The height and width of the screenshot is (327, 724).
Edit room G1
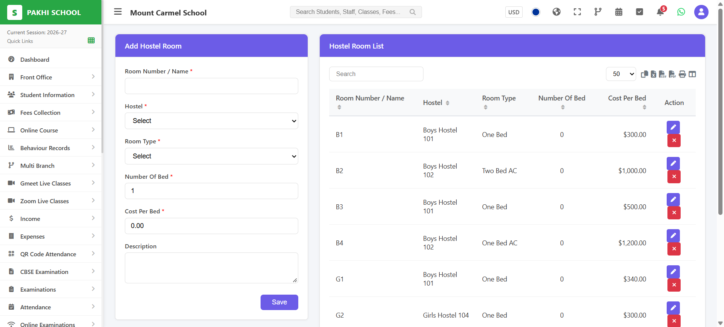click(x=673, y=272)
